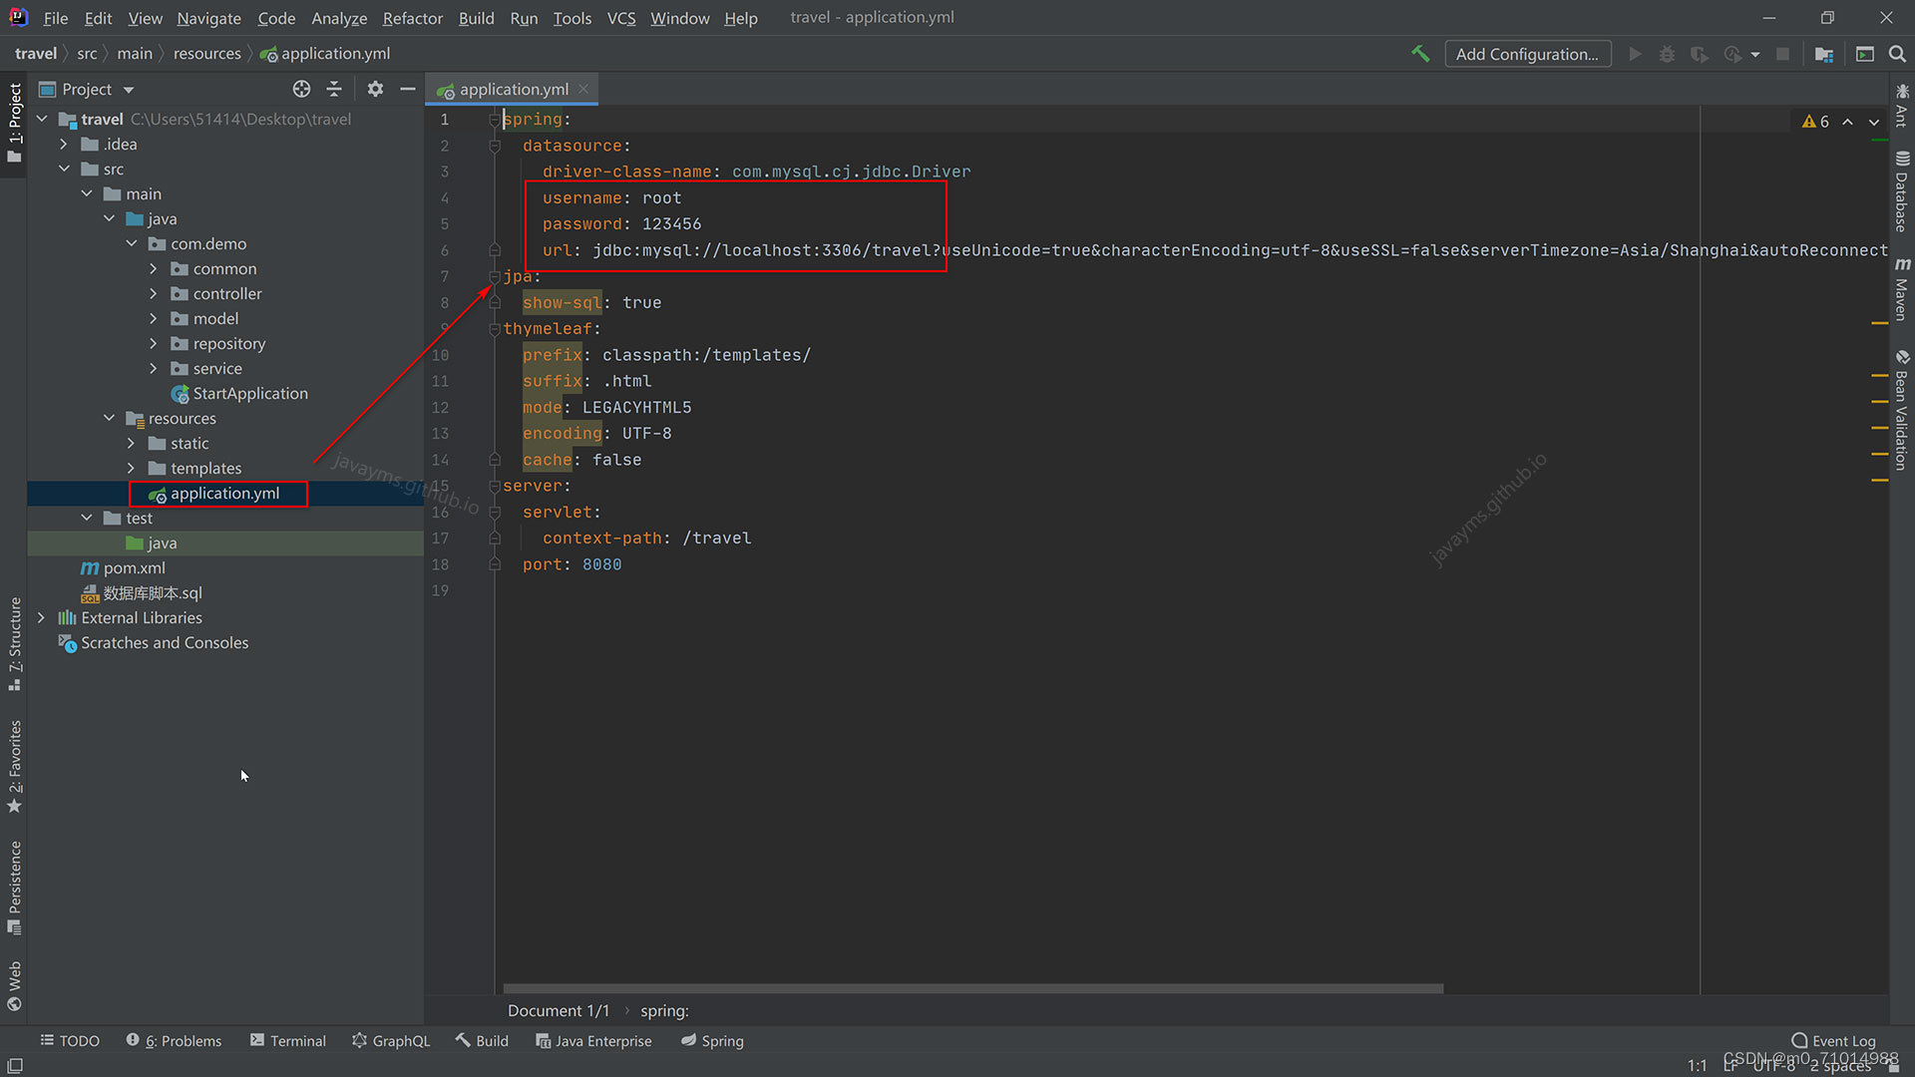Image resolution: width=1915 pixels, height=1077 pixels.
Task: Scroll the editor horizontal scrollbar
Action: coord(973,985)
